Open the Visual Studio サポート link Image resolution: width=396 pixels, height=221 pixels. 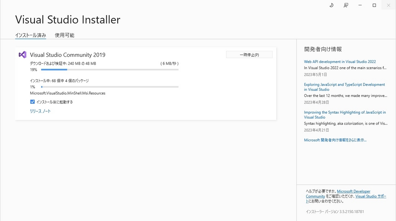pos(371,196)
